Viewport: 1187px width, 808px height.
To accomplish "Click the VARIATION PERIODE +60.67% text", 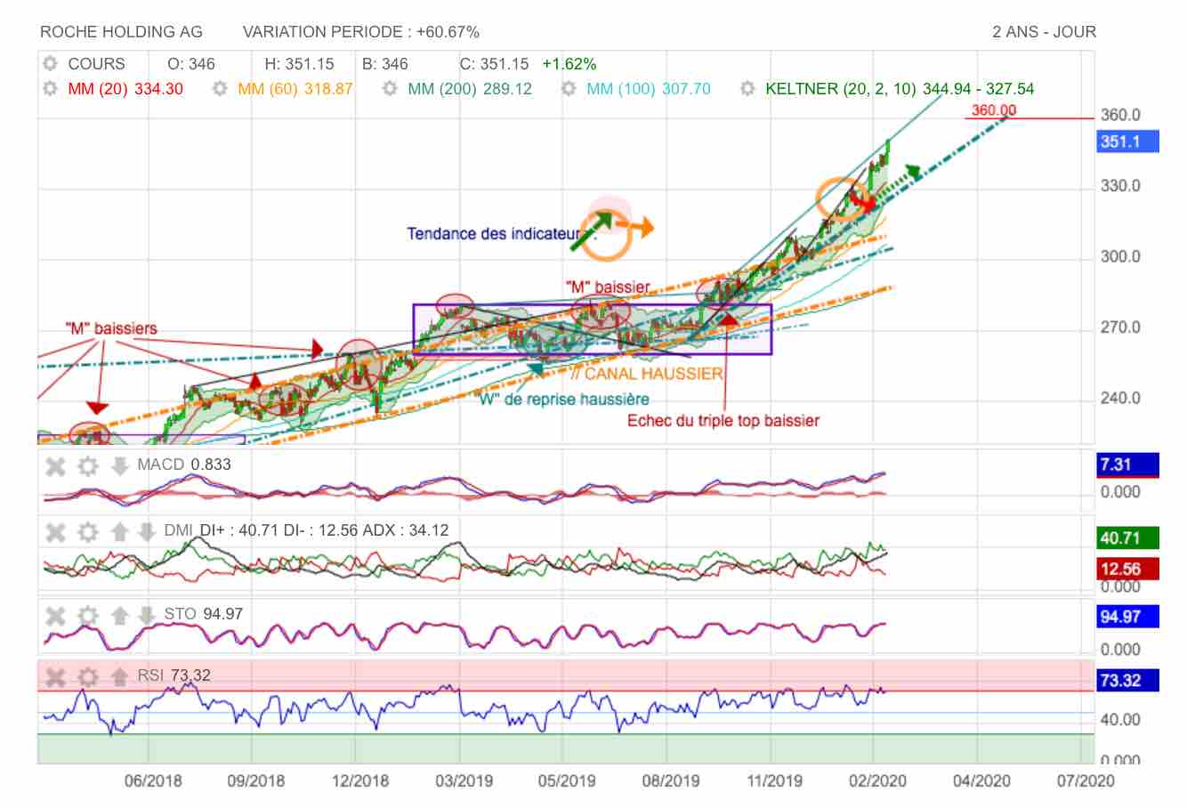I will [x=361, y=32].
